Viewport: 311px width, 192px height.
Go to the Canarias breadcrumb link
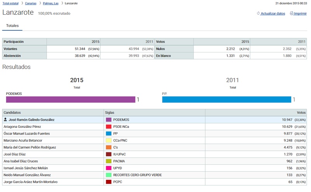[31, 3]
